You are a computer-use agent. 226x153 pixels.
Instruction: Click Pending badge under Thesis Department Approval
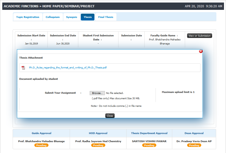tap(149, 145)
